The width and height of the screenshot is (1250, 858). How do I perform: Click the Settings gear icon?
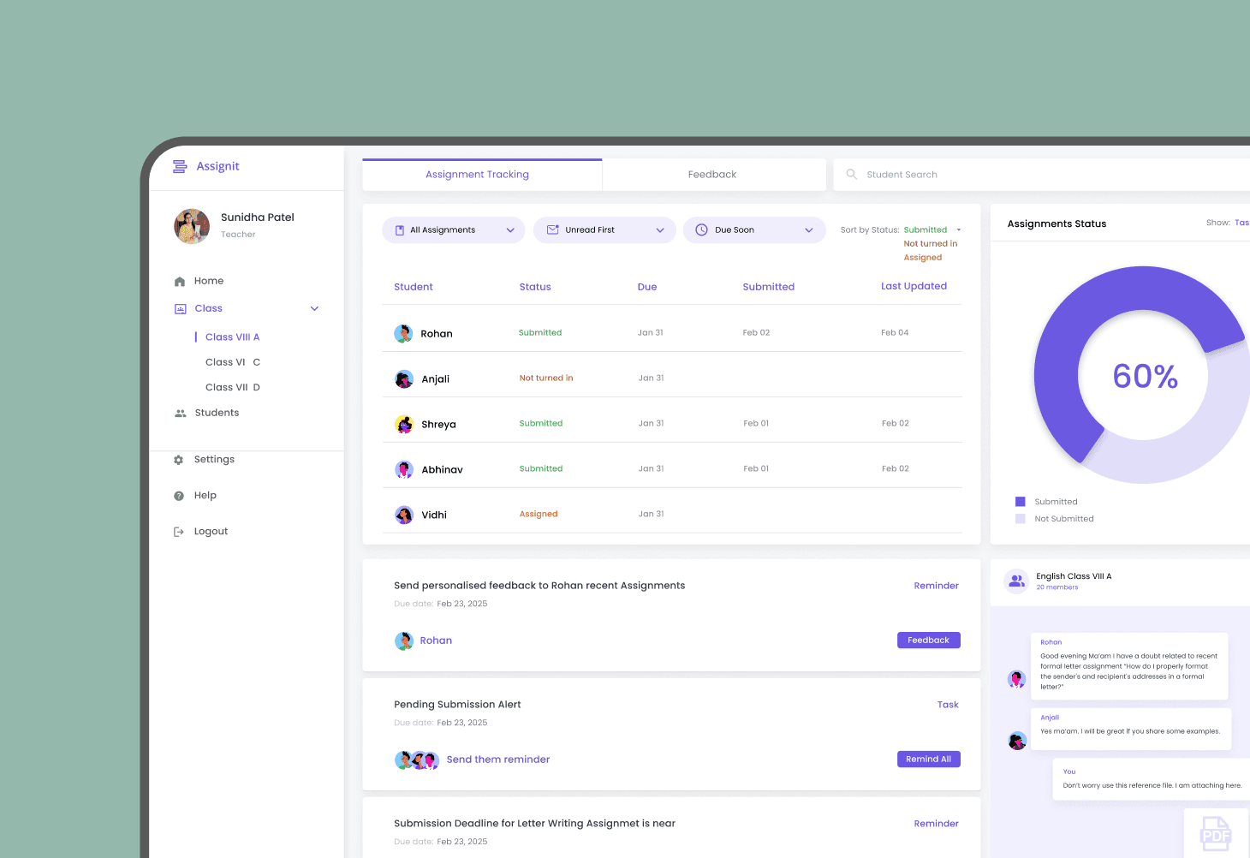pyautogui.click(x=179, y=460)
